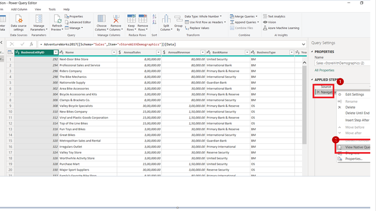Choose Edit Settings from the context menu
This screenshot has height=211, width=376.
pos(354,94)
